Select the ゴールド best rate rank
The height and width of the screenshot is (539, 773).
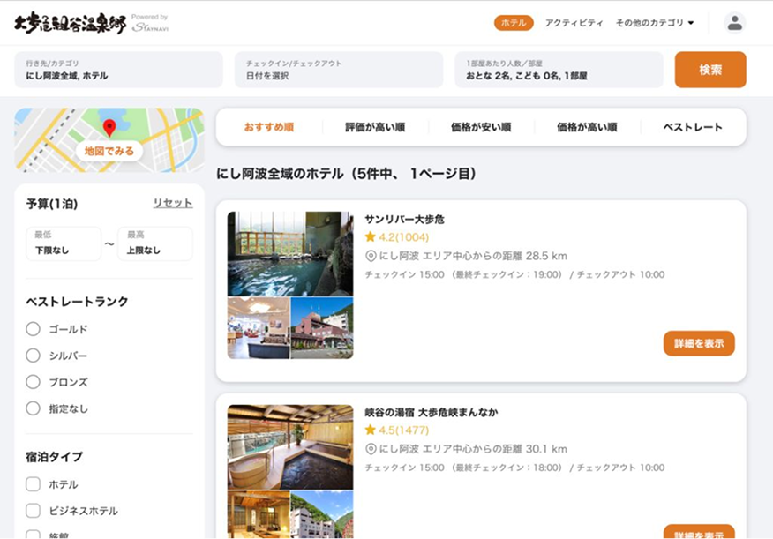pyautogui.click(x=34, y=329)
